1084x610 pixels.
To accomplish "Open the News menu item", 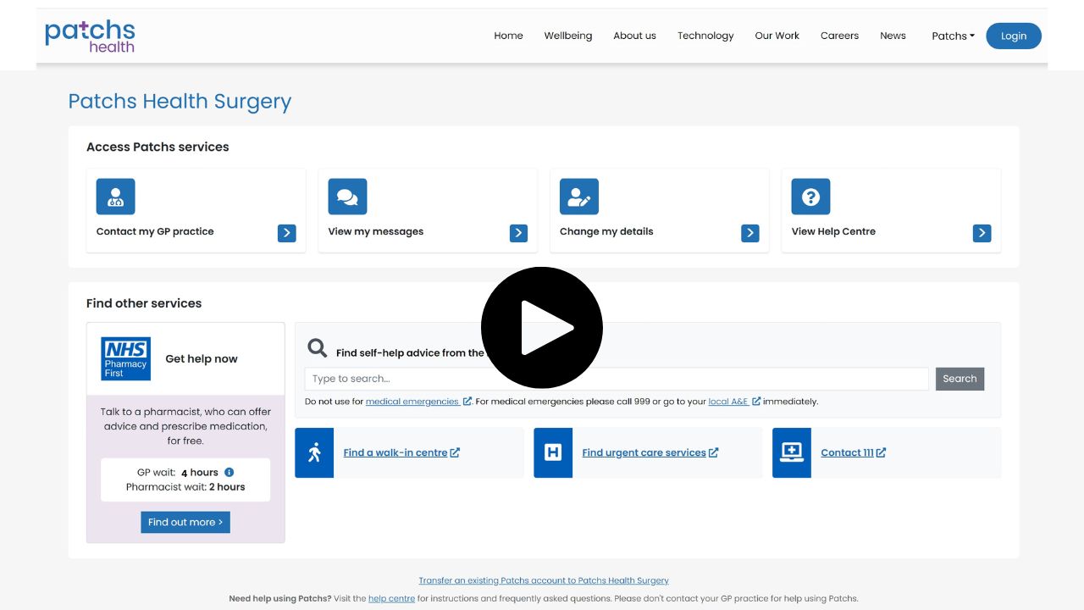I will (x=893, y=36).
